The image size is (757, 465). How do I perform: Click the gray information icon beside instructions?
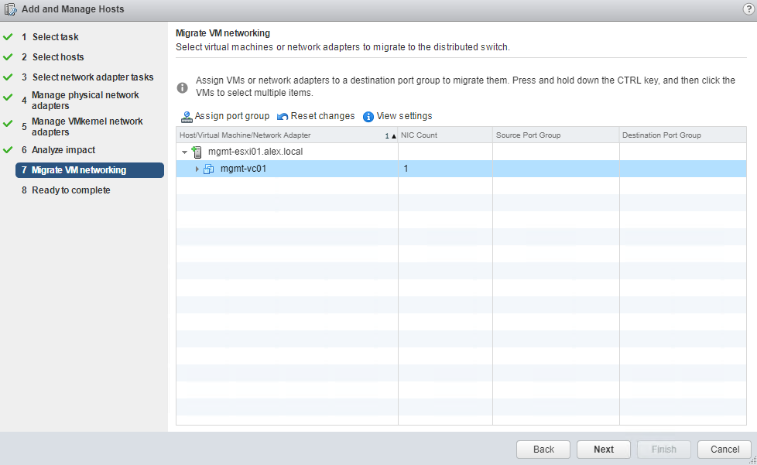(x=182, y=87)
